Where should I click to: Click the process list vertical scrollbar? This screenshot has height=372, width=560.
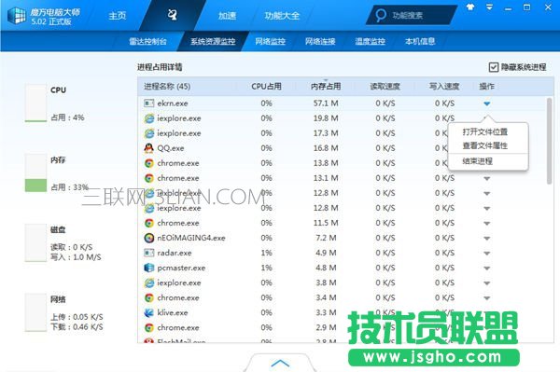(x=549, y=141)
